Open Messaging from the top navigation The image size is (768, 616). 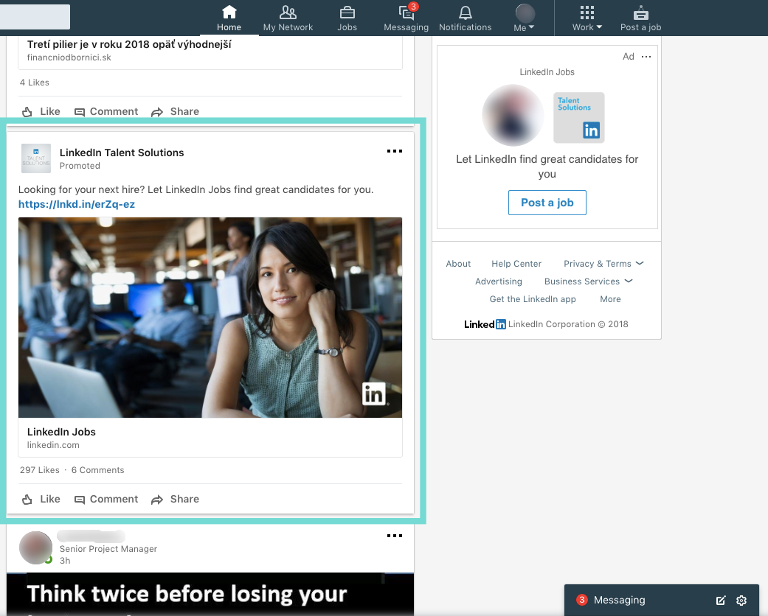tap(404, 18)
